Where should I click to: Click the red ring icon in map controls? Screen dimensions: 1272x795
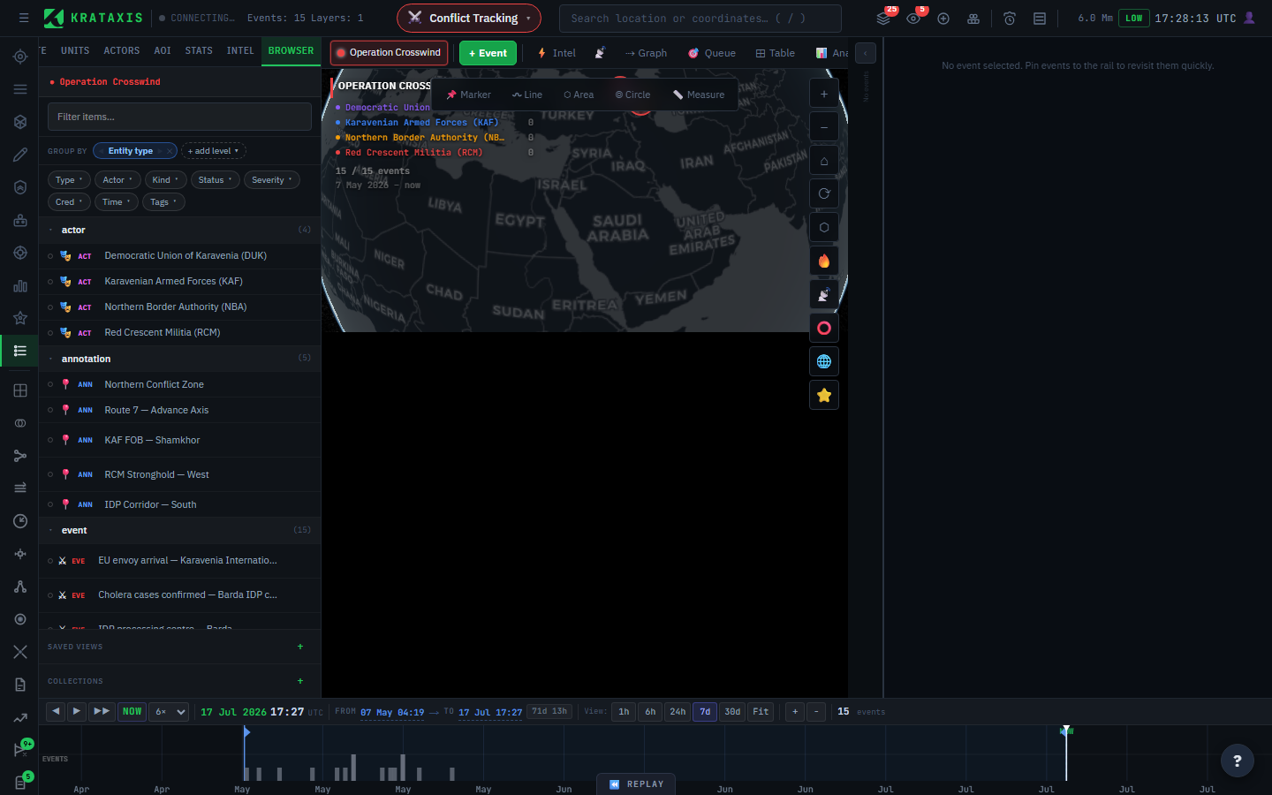coord(824,329)
